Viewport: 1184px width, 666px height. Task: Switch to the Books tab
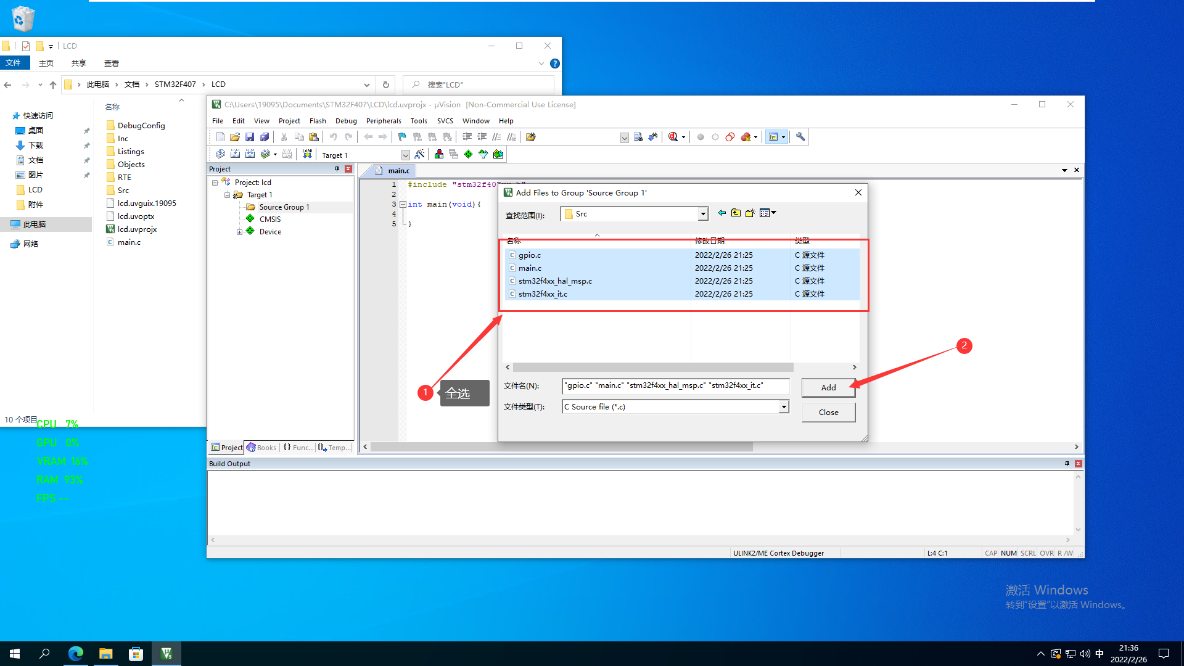pyautogui.click(x=261, y=448)
